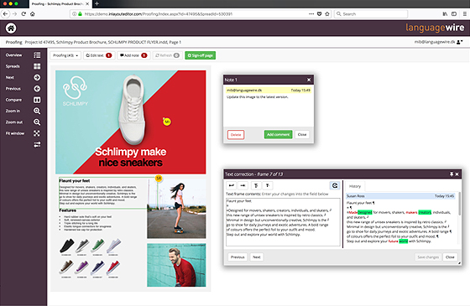Click the languagewire logo
The image size is (470, 306).
pos(435,28)
